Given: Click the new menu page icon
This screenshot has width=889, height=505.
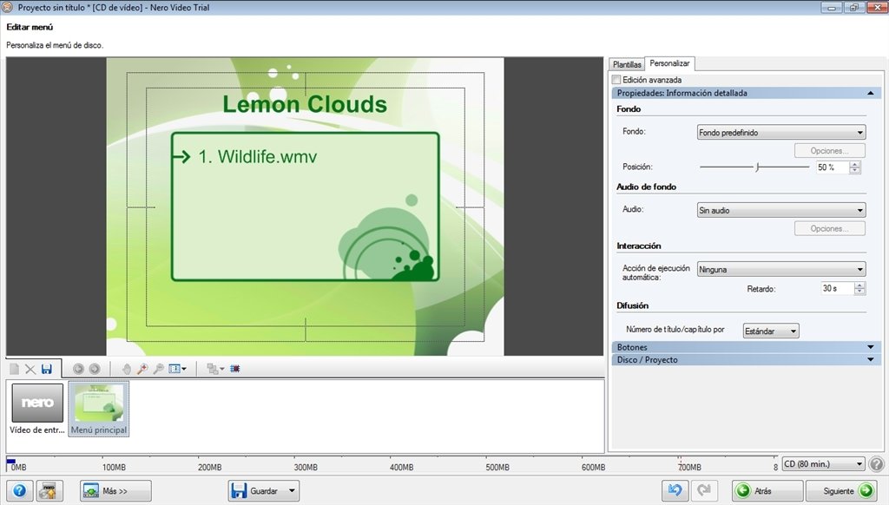Looking at the screenshot, I should pyautogui.click(x=14, y=369).
